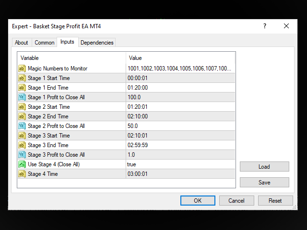Click the icon next to Stage 4 Time
The width and height of the screenshot is (307, 230).
point(22,174)
